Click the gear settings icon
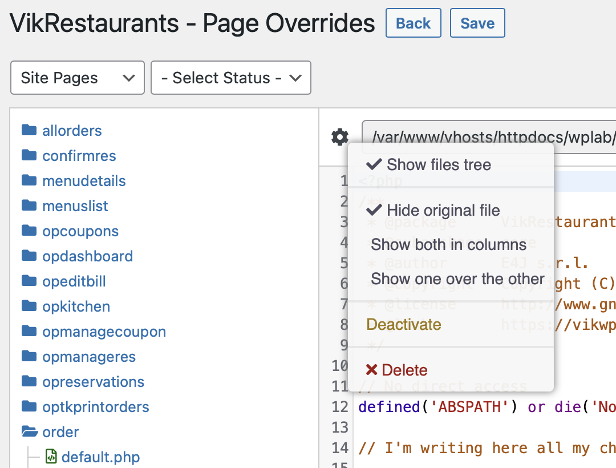This screenshot has width=616, height=468. pyautogui.click(x=340, y=137)
